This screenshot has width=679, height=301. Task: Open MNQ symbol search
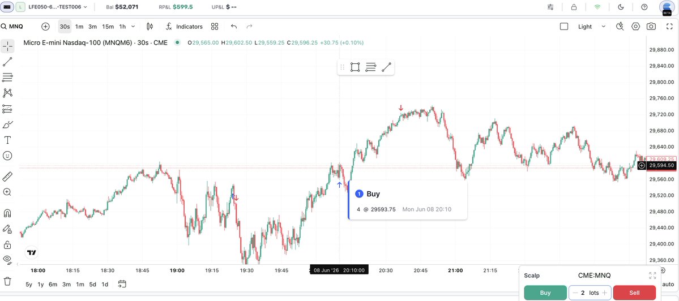click(12, 27)
